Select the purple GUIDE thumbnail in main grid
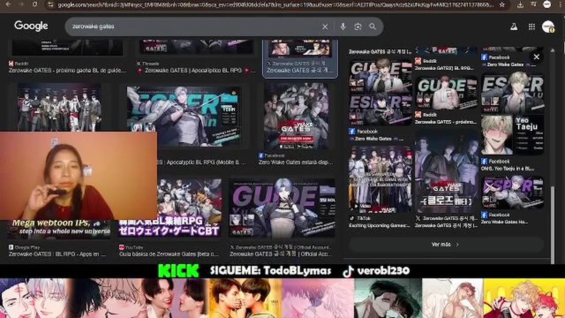The image size is (565, 318). [x=282, y=208]
